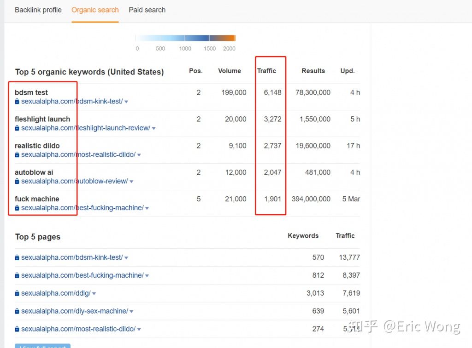Expand dropdown arrow beside fleshlight-launch-review URL
Viewport: 472px width, 348px height.
pos(154,129)
